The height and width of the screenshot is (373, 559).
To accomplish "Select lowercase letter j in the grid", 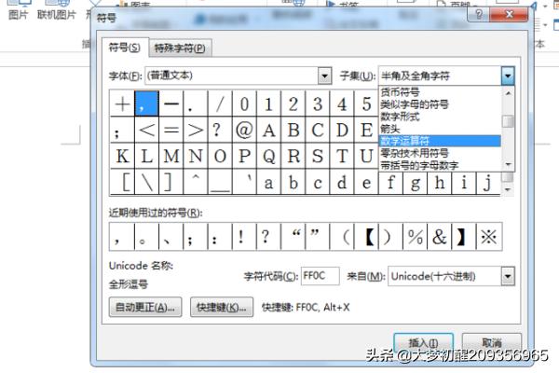I will (488, 182).
